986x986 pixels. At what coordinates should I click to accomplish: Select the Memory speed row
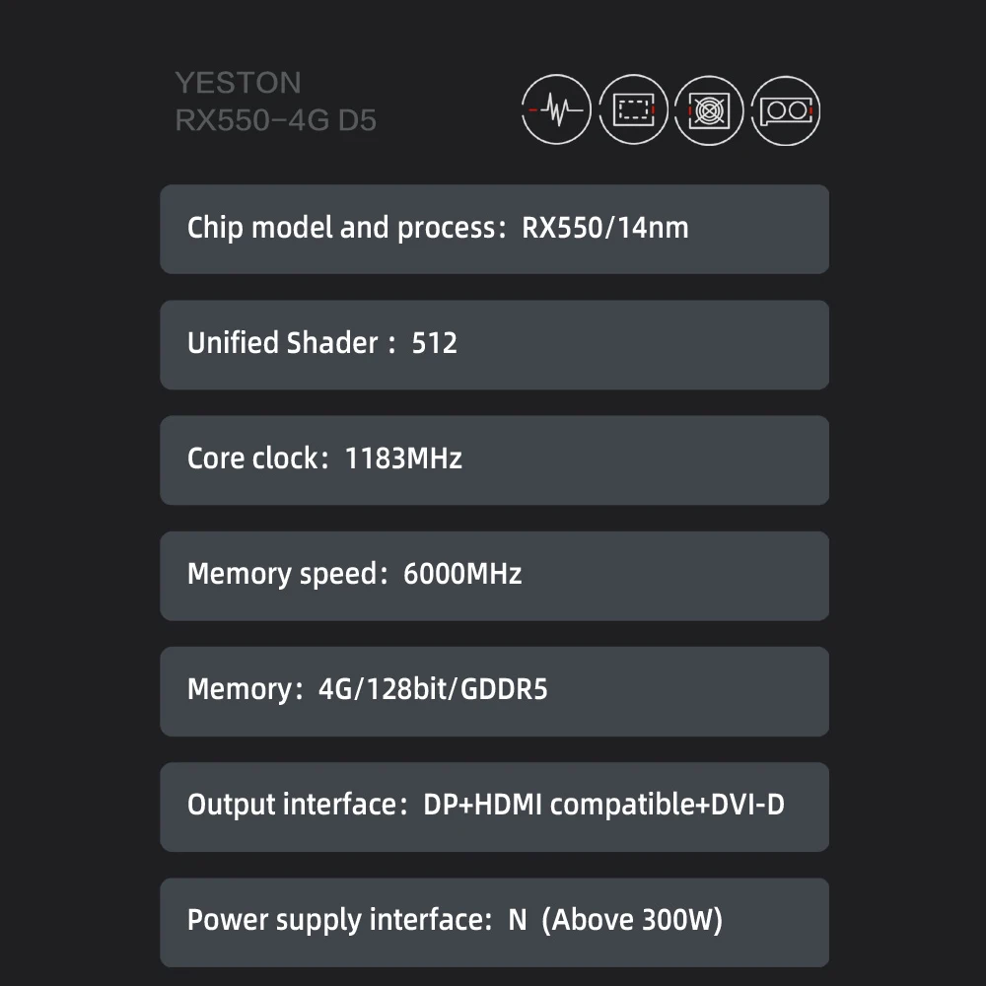click(x=494, y=575)
